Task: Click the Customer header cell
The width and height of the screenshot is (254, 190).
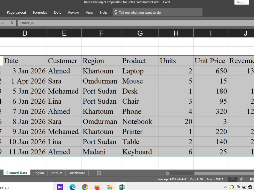Action: 64,61
